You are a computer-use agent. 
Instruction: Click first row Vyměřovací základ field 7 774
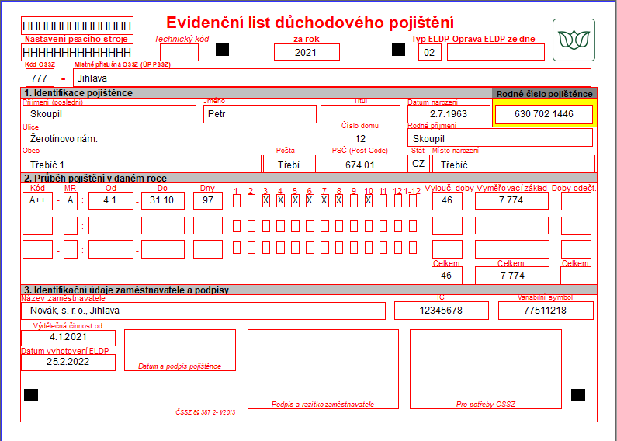pyautogui.click(x=511, y=201)
